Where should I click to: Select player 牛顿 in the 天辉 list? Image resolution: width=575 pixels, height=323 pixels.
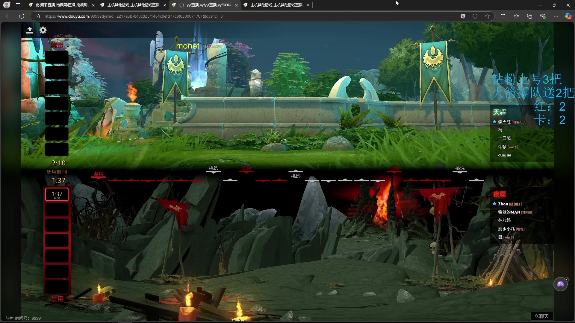pyautogui.click(x=502, y=147)
